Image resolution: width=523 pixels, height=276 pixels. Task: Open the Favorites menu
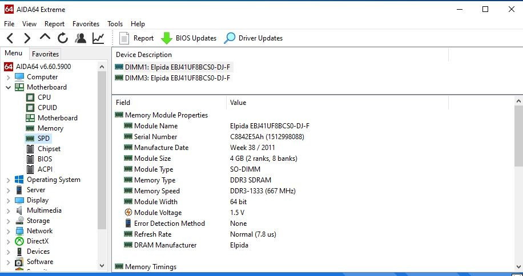[x=86, y=24]
